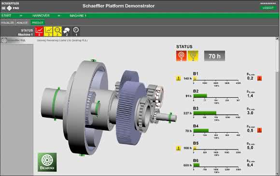Screen dimensions: 280x176
Task: Select the PREDICT tab
Action: coord(38,23)
